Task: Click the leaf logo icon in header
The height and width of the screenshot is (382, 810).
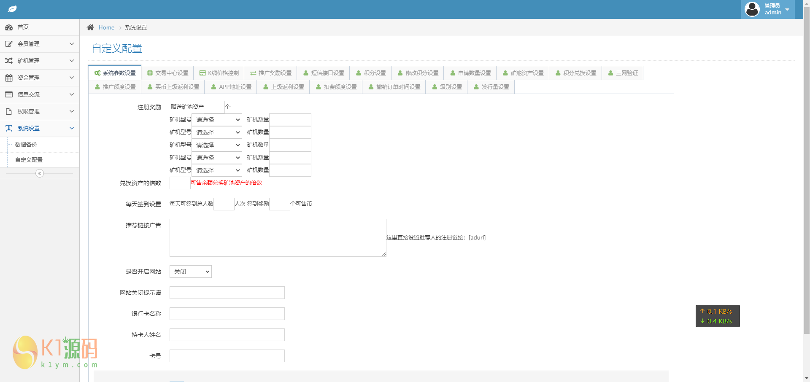Action: pos(12,9)
